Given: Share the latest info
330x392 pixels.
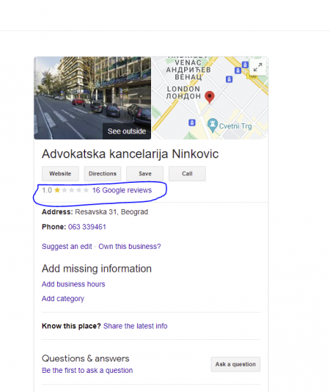Looking at the screenshot, I should (x=135, y=326).
